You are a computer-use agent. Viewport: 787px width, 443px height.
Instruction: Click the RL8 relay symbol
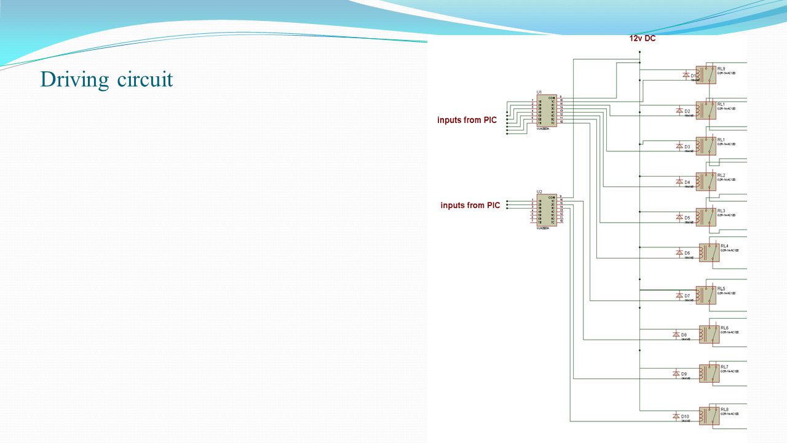point(709,416)
